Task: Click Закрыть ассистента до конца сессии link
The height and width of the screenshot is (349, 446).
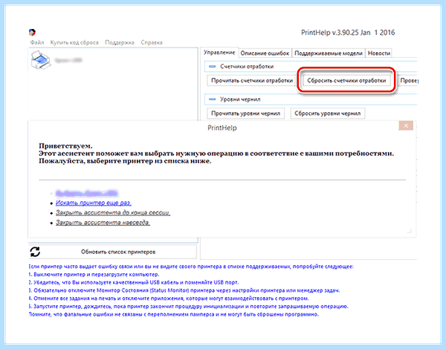Action: (113, 212)
